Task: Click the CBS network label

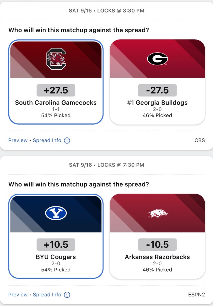Action: 200,140
